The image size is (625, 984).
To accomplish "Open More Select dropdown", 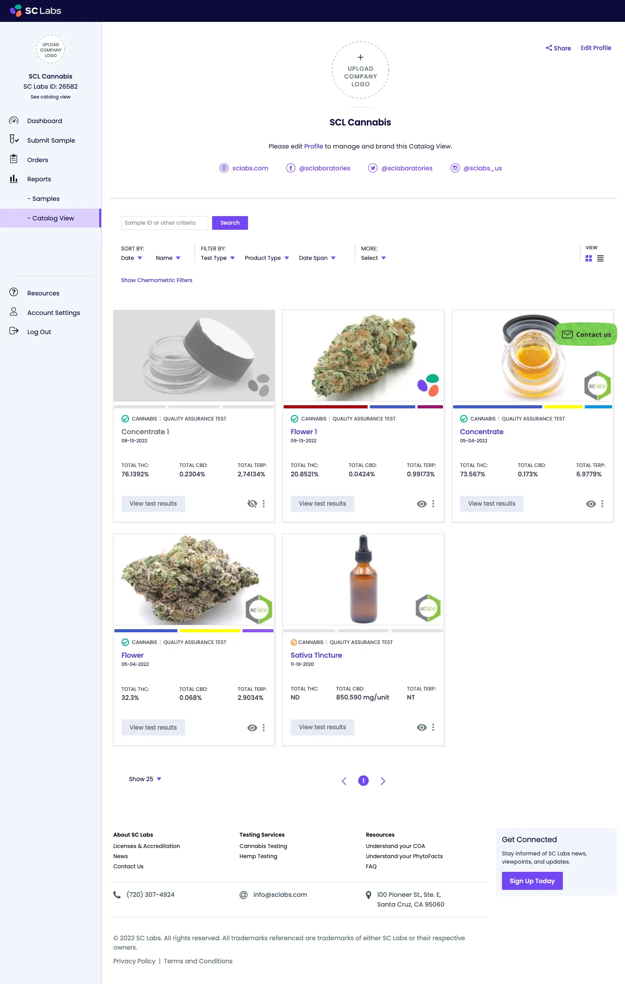I will tap(373, 258).
